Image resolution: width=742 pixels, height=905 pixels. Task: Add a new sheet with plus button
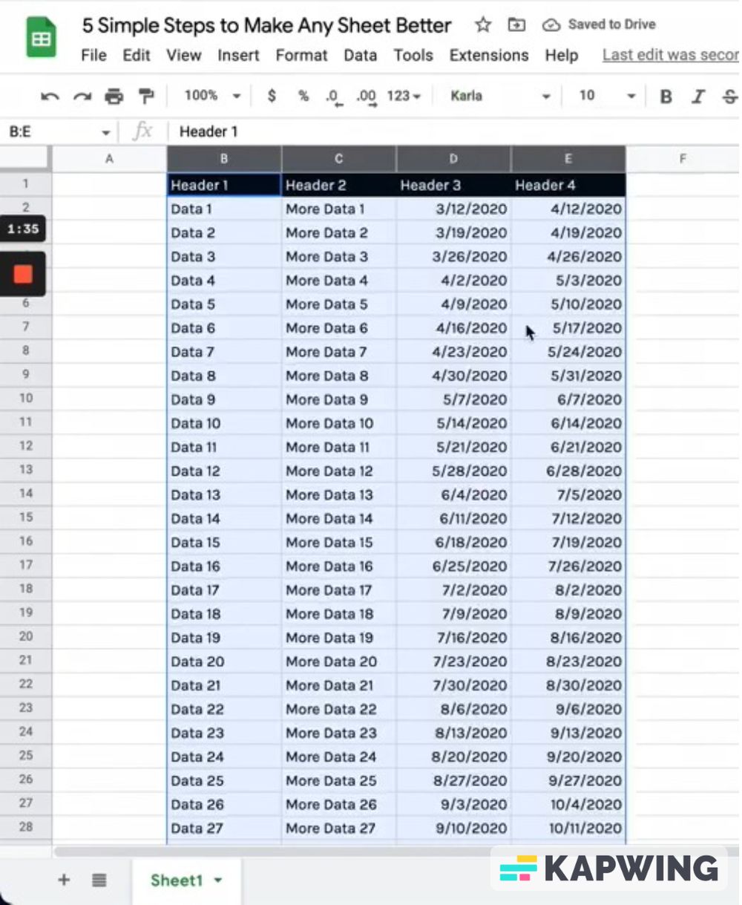64,881
